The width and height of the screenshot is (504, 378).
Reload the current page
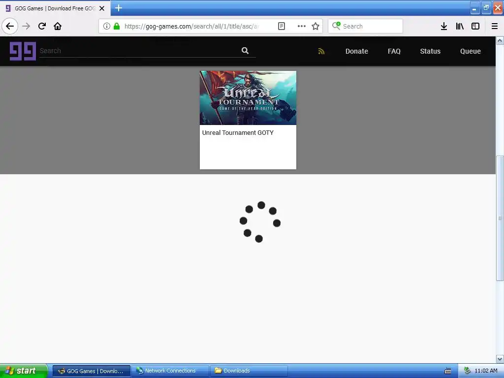(x=42, y=26)
